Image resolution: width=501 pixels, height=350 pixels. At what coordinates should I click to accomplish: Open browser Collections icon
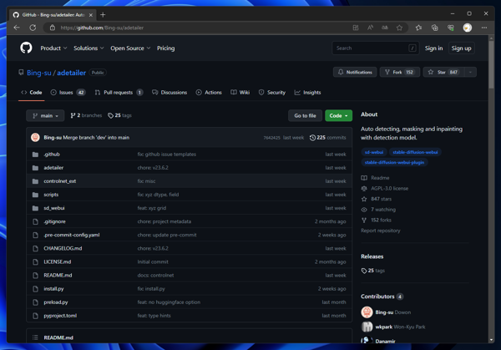point(434,28)
